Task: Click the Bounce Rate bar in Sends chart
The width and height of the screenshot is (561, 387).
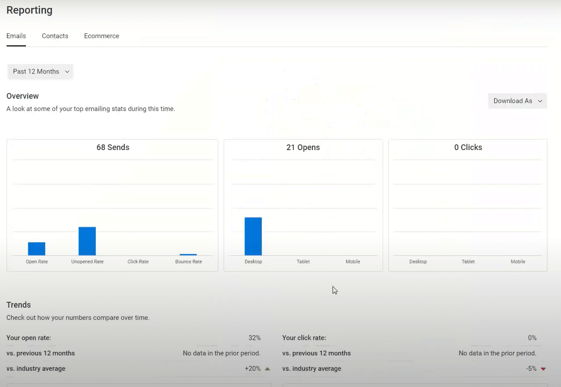Action: click(x=188, y=254)
